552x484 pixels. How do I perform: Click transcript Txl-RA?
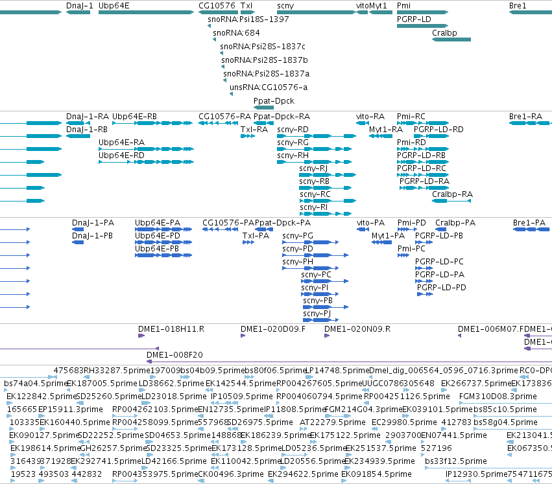click(x=254, y=130)
